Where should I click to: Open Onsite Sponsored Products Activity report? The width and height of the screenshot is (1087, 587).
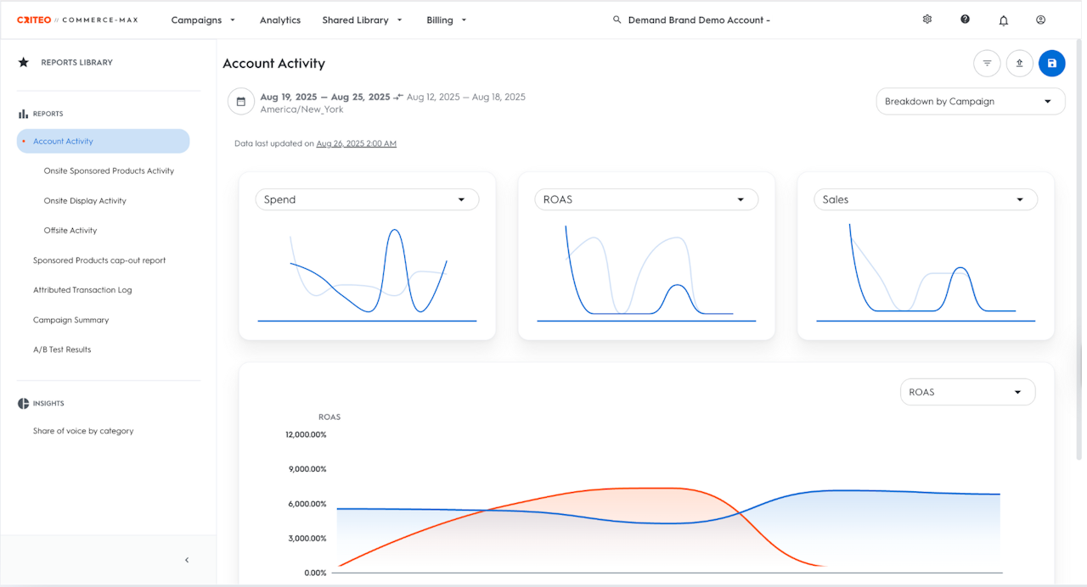pos(109,171)
